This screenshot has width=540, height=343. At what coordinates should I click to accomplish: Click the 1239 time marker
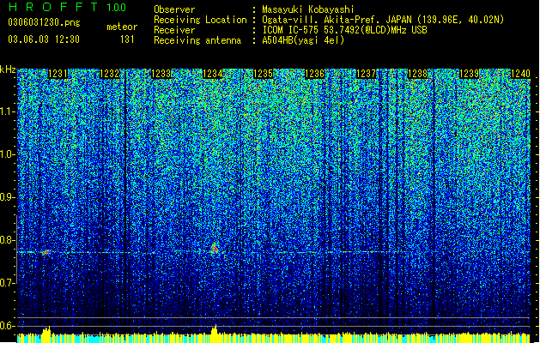pos(469,74)
